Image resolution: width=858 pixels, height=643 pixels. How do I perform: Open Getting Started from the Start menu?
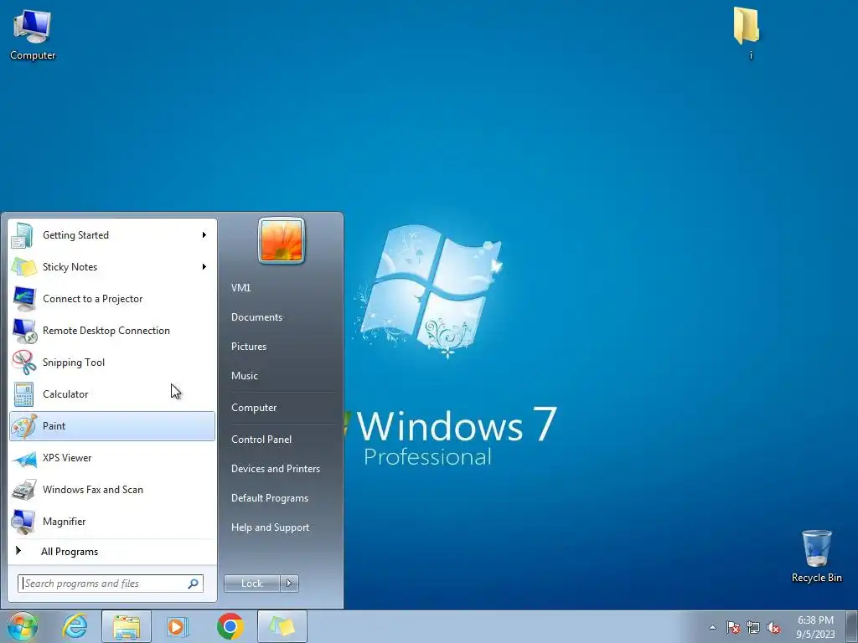(x=112, y=235)
